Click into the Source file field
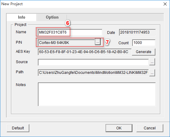Screen dimensions: 170x137 [x=93, y=62]
